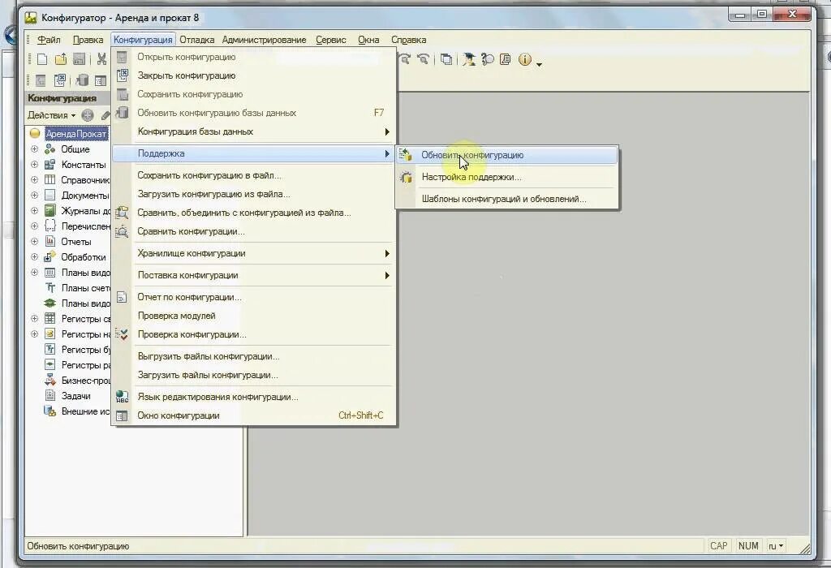Image resolution: width=831 pixels, height=568 pixels.
Task: Click icon beside Закрыть конфигурацию menu entry
Action: pos(122,75)
